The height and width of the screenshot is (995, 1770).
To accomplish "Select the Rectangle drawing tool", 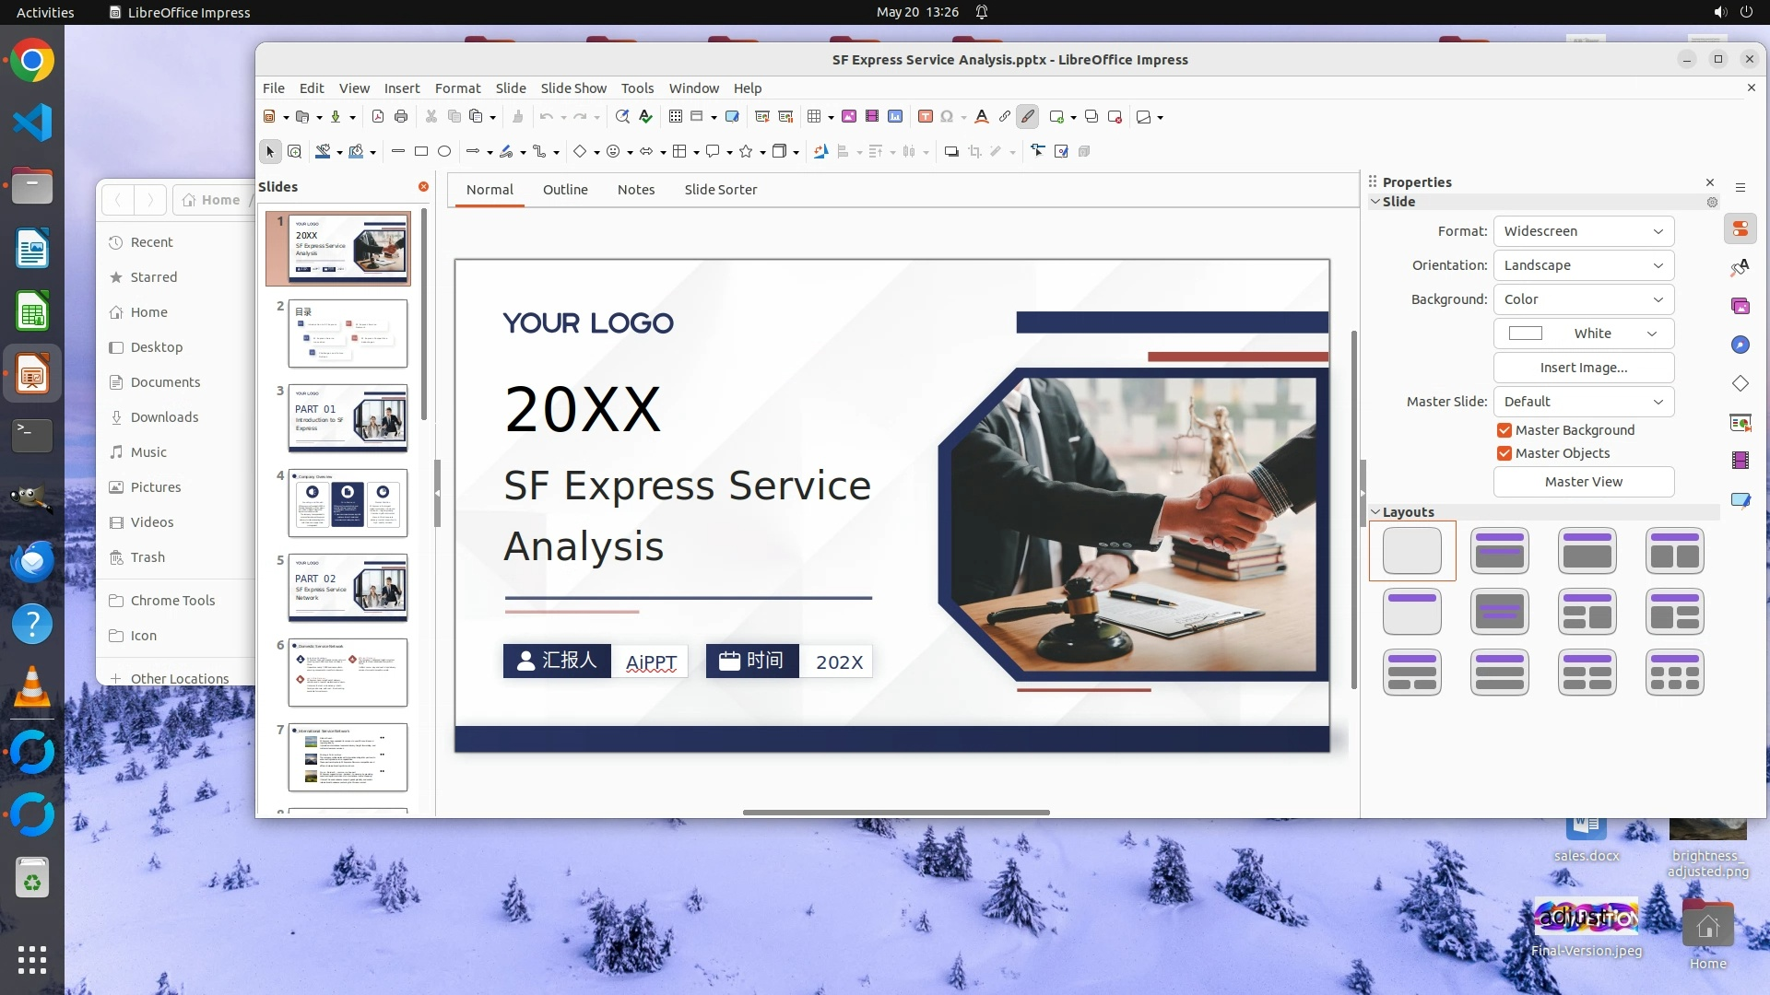I will 421,152.
